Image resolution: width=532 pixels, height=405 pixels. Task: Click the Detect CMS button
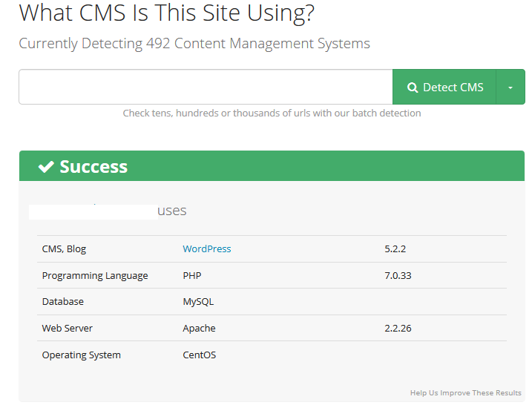click(x=444, y=87)
